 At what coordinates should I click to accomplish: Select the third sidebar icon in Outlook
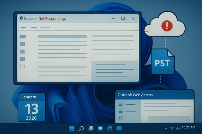pos(22,52)
